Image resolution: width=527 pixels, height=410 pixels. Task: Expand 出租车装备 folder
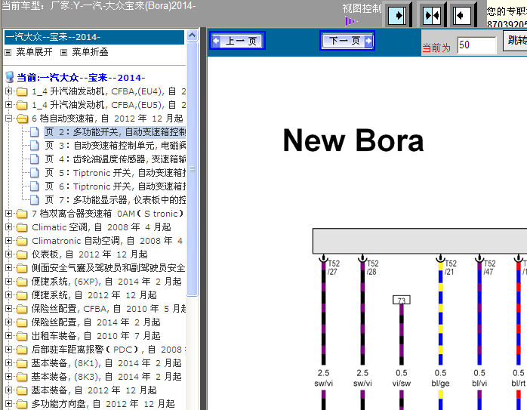pyautogui.click(x=9, y=335)
